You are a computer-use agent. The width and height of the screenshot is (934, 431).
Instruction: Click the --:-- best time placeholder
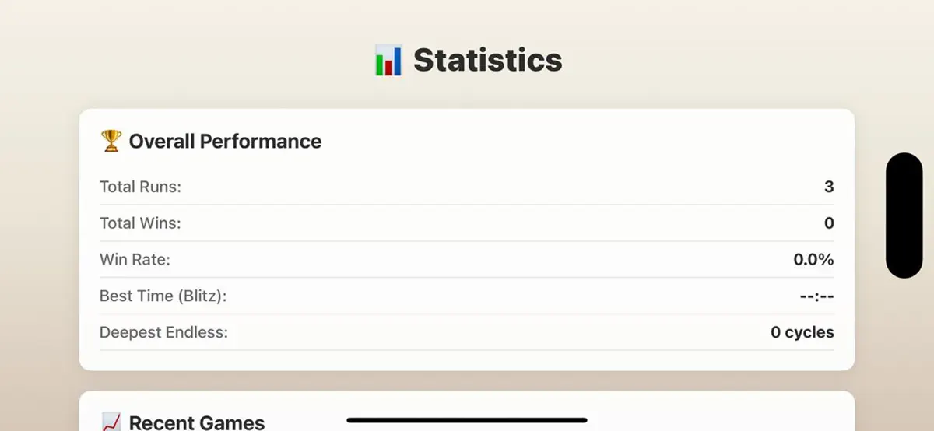point(816,296)
